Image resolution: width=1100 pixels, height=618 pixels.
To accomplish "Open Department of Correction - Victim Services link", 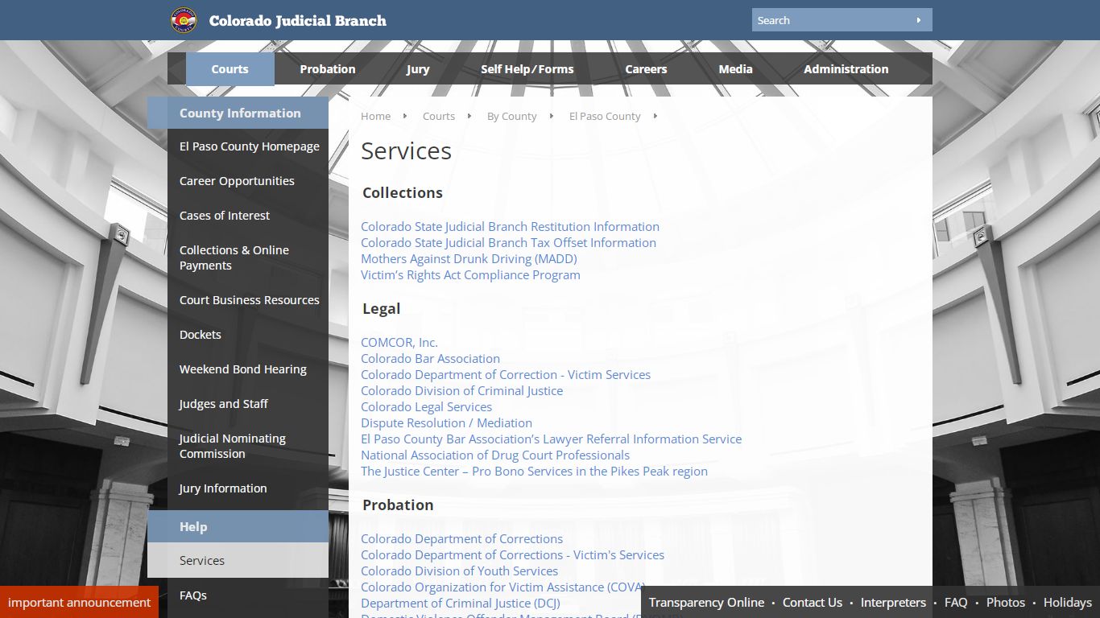I will click(x=506, y=375).
